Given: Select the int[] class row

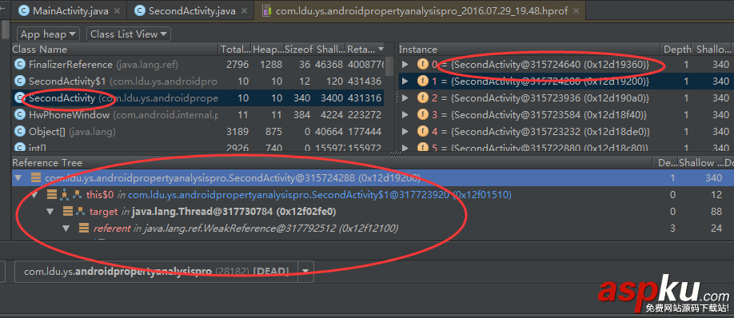Looking at the screenshot, I should [197, 148].
